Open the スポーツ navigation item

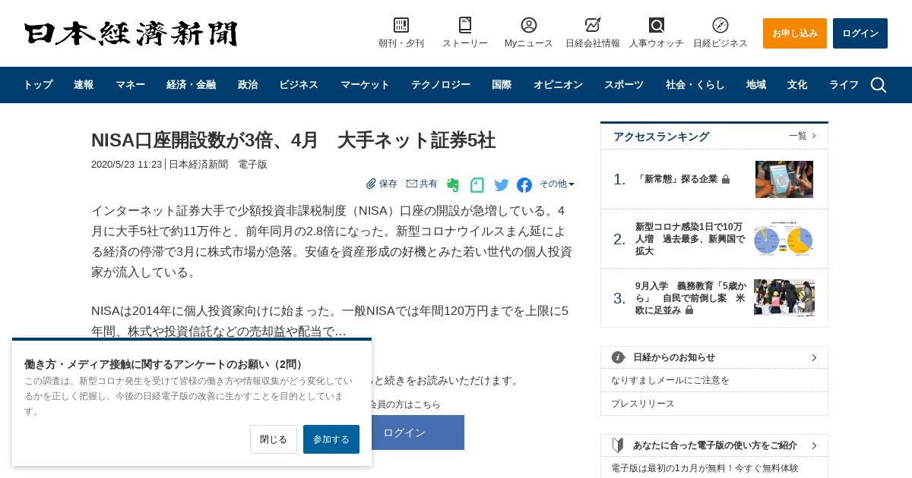[624, 85]
